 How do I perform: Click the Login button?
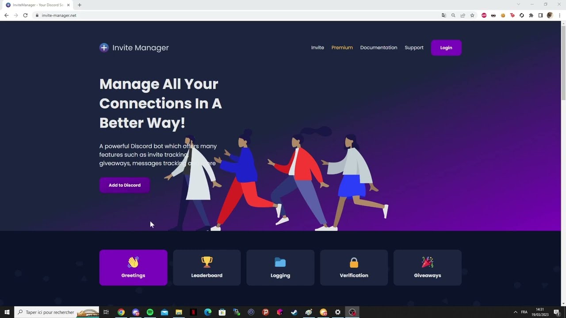coord(446,48)
